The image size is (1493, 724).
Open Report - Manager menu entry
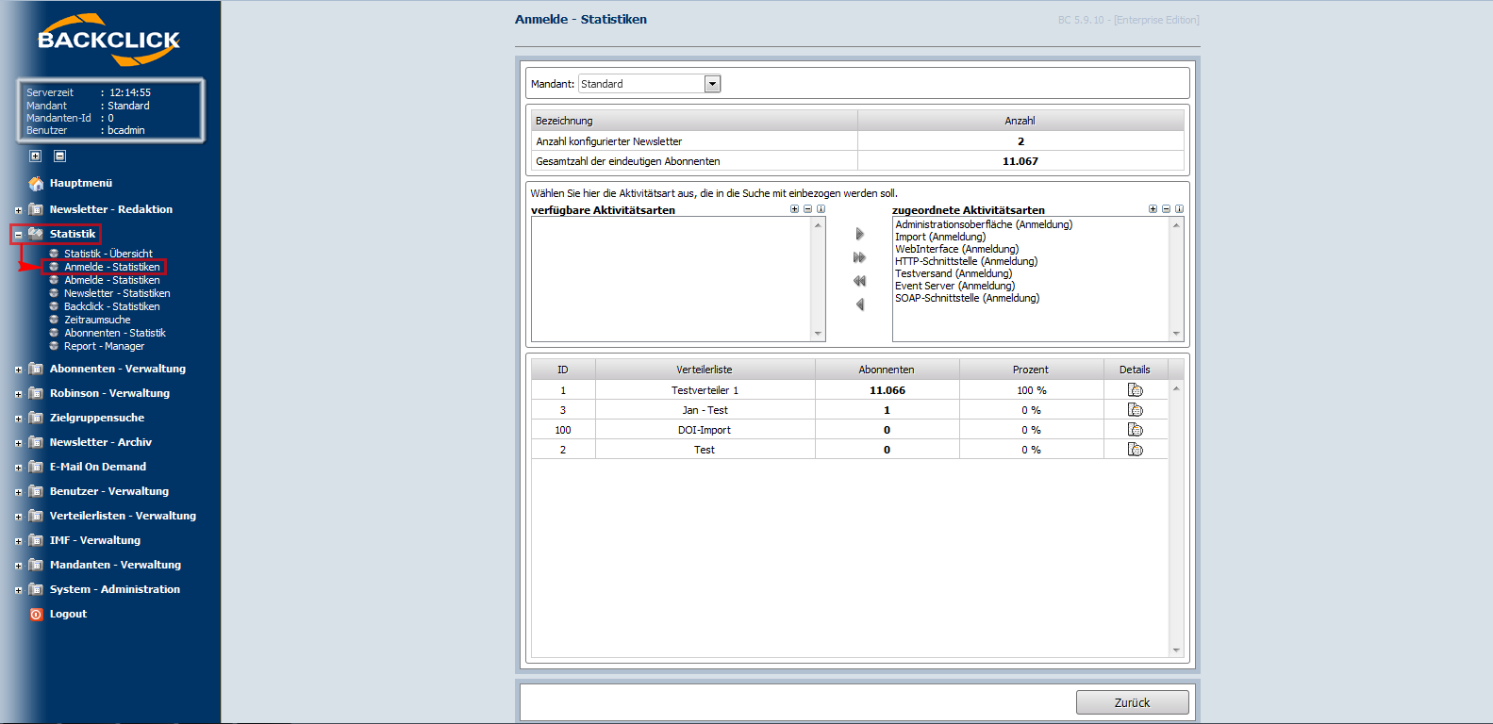tap(104, 346)
